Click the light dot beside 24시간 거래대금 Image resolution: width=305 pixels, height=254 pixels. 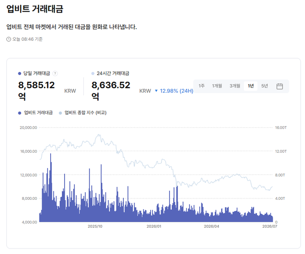click(x=93, y=73)
